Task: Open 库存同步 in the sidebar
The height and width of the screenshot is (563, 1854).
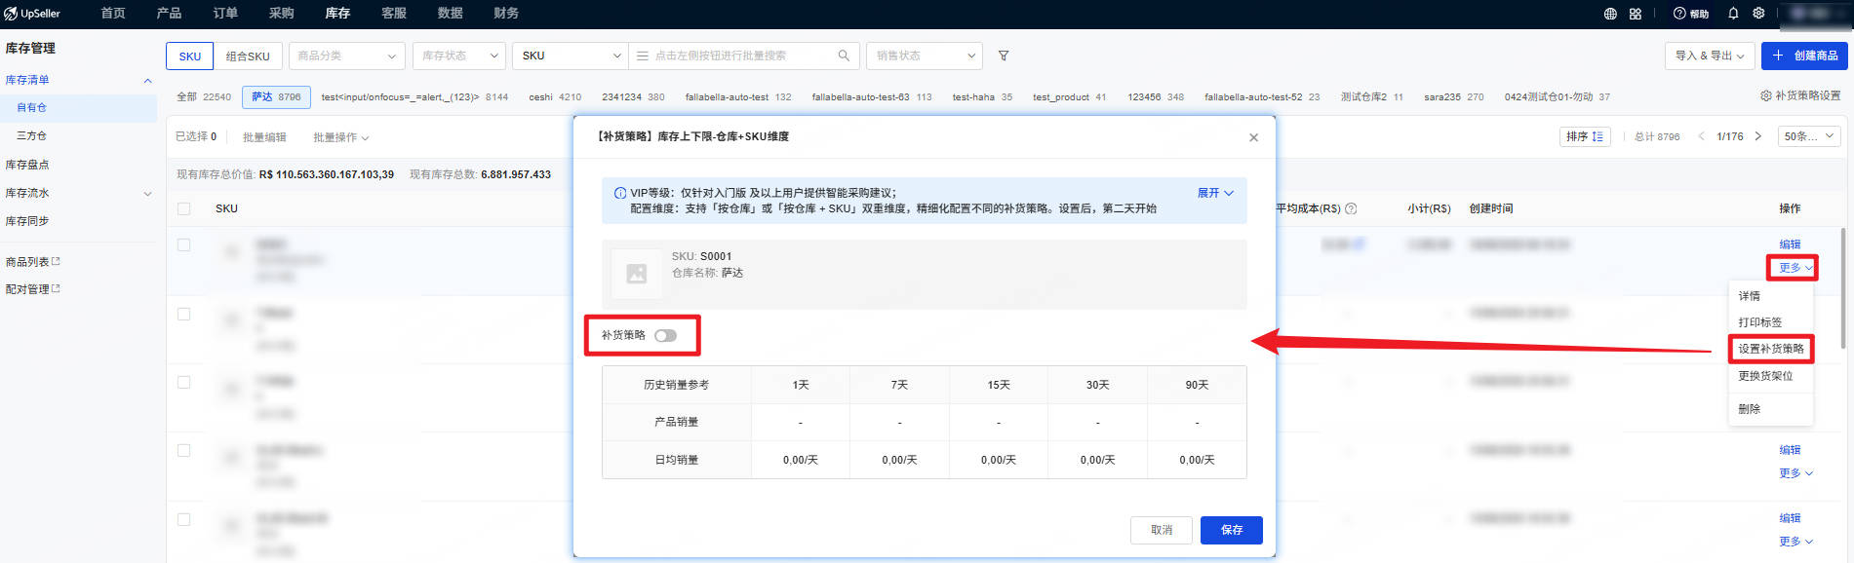Action: tap(27, 221)
